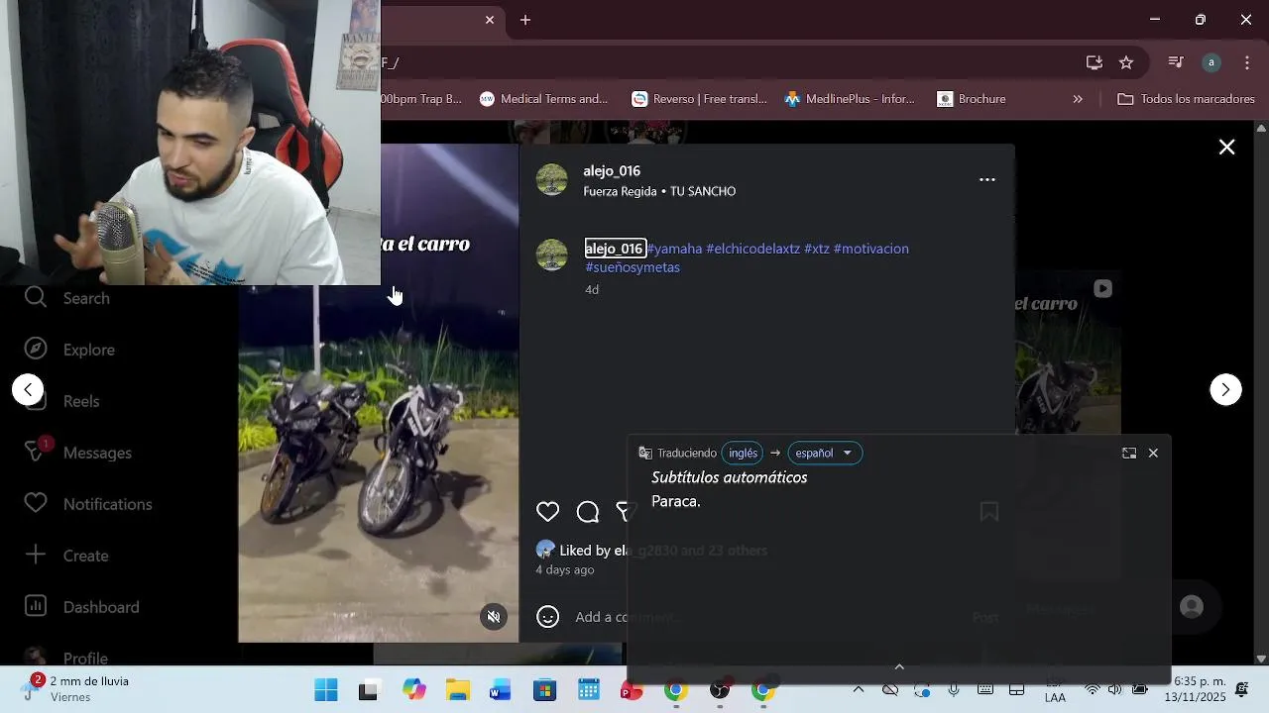Open the 'español' target language dropdown
The image size is (1269, 713).
pos(825,453)
